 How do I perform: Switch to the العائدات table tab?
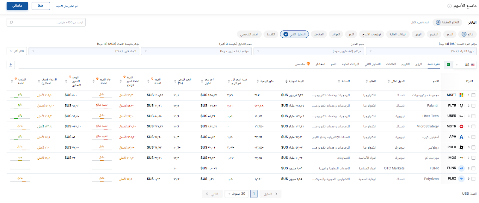pyautogui.click(x=391, y=64)
